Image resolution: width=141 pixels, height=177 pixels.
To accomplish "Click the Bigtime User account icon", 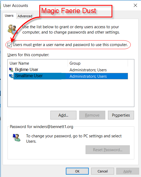I will 11,70.
